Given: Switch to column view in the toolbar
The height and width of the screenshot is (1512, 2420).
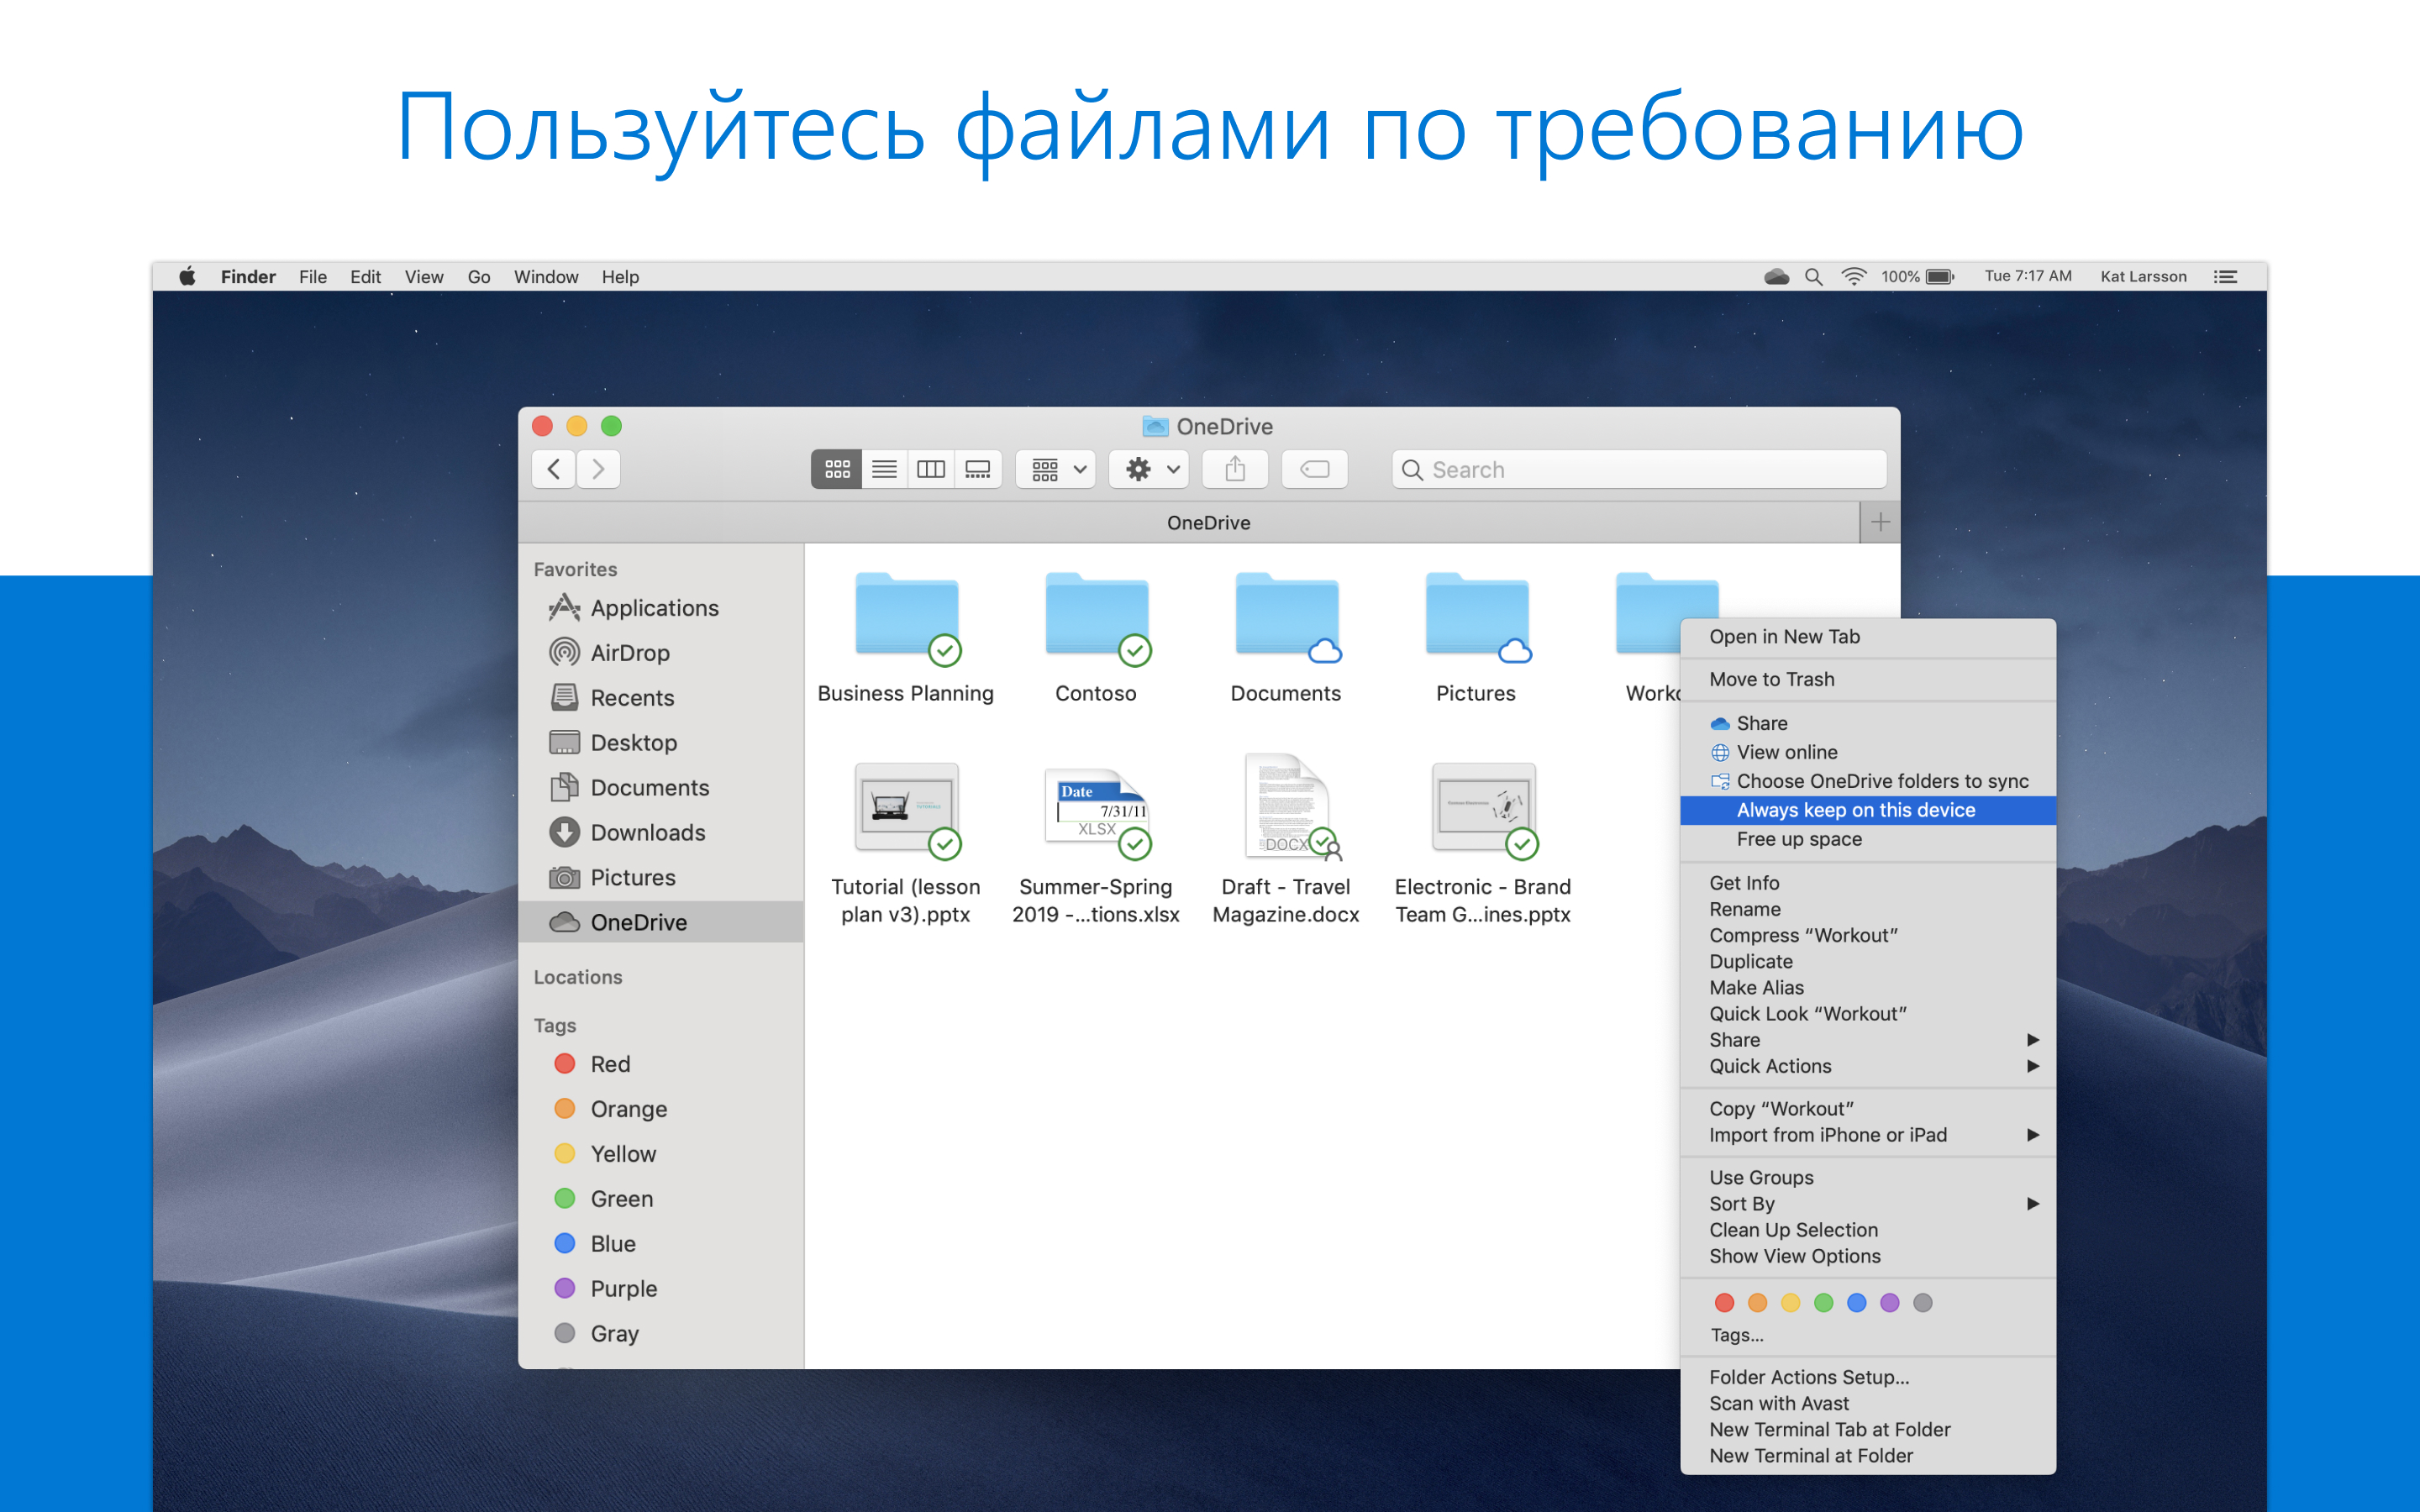Looking at the screenshot, I should (x=931, y=469).
